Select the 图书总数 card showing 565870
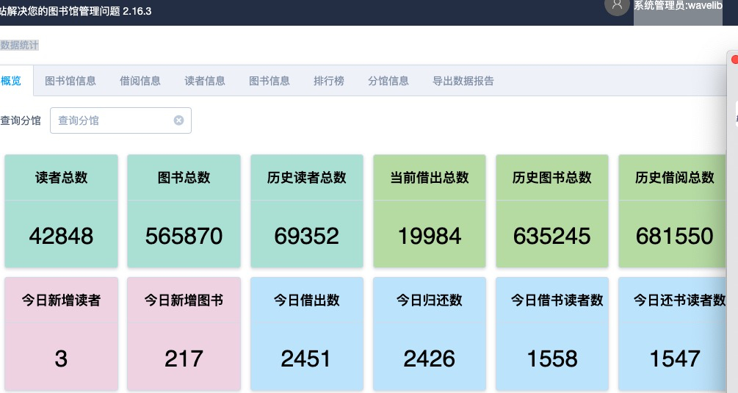Viewport: 738px width, 393px height. (184, 212)
